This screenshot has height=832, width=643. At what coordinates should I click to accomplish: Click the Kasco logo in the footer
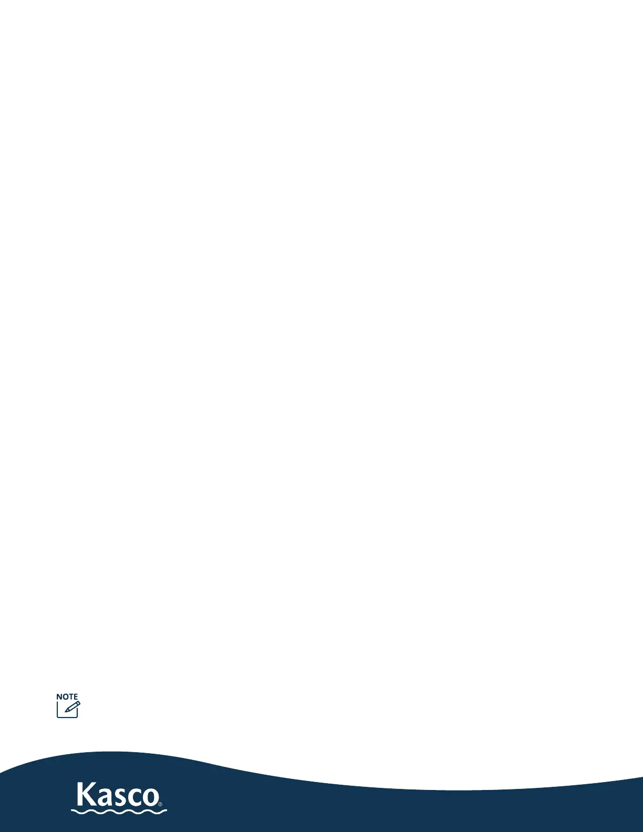click(x=119, y=797)
